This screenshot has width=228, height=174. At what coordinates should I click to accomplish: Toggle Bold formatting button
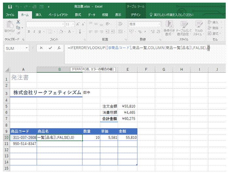point(29,32)
